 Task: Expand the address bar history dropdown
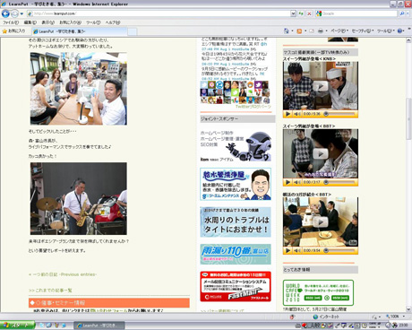(x=293, y=13)
